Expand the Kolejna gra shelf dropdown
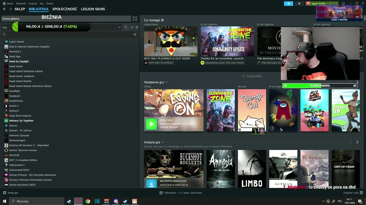Viewport: 366px width, 205px height. [163, 142]
